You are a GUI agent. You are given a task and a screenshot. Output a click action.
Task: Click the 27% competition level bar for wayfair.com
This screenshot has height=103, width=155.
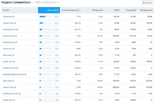pyautogui.click(x=45, y=23)
